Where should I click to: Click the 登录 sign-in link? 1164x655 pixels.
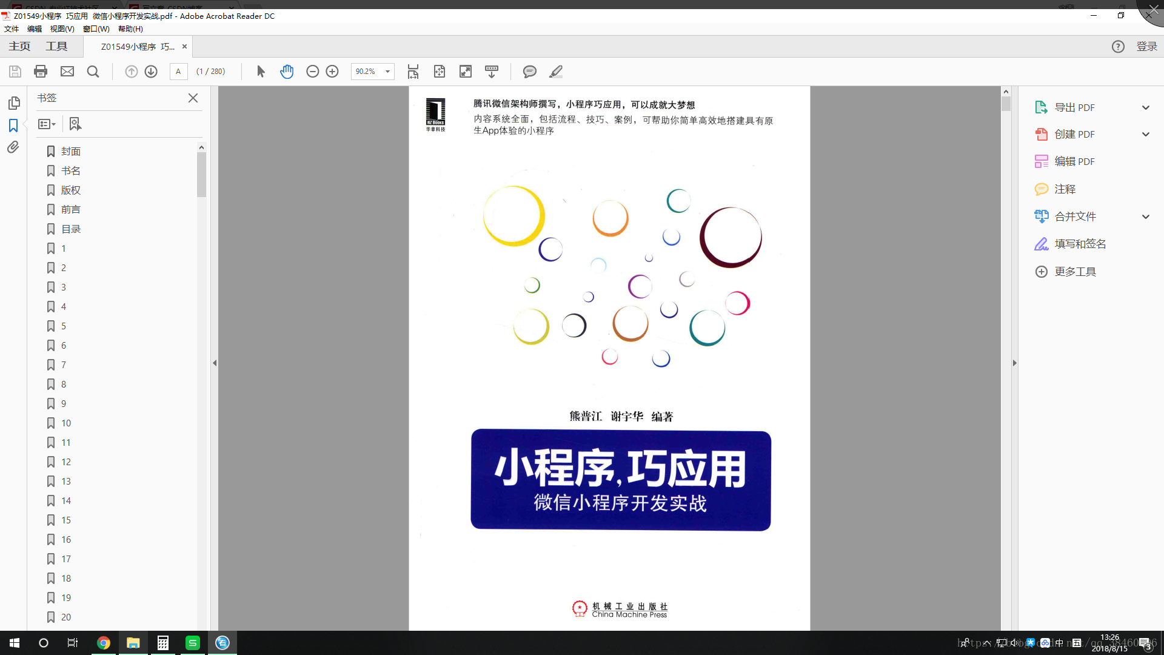1146,47
